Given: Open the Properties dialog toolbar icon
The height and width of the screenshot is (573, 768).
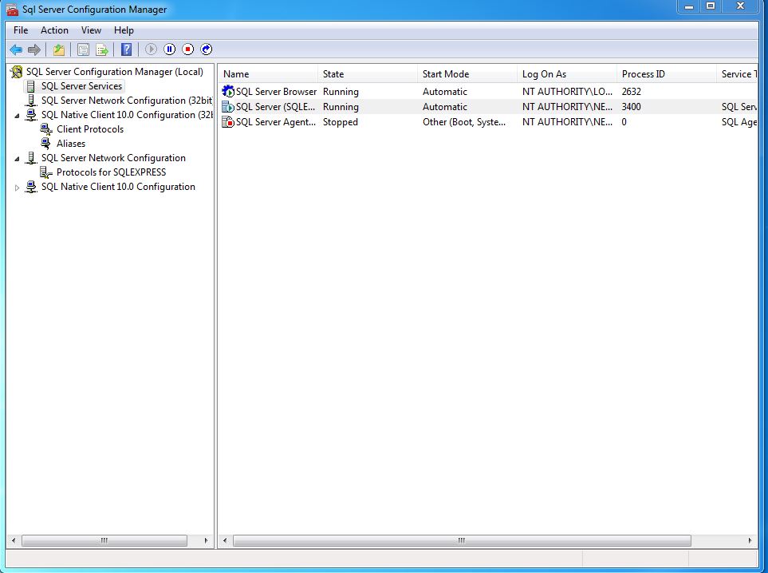Looking at the screenshot, I should pyautogui.click(x=83, y=49).
